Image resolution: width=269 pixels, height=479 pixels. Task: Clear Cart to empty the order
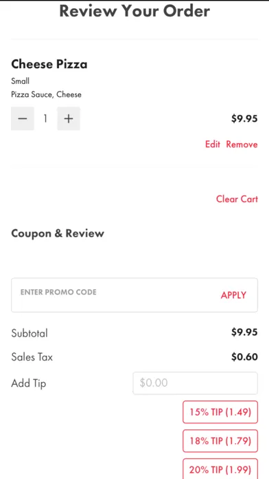pyautogui.click(x=237, y=199)
